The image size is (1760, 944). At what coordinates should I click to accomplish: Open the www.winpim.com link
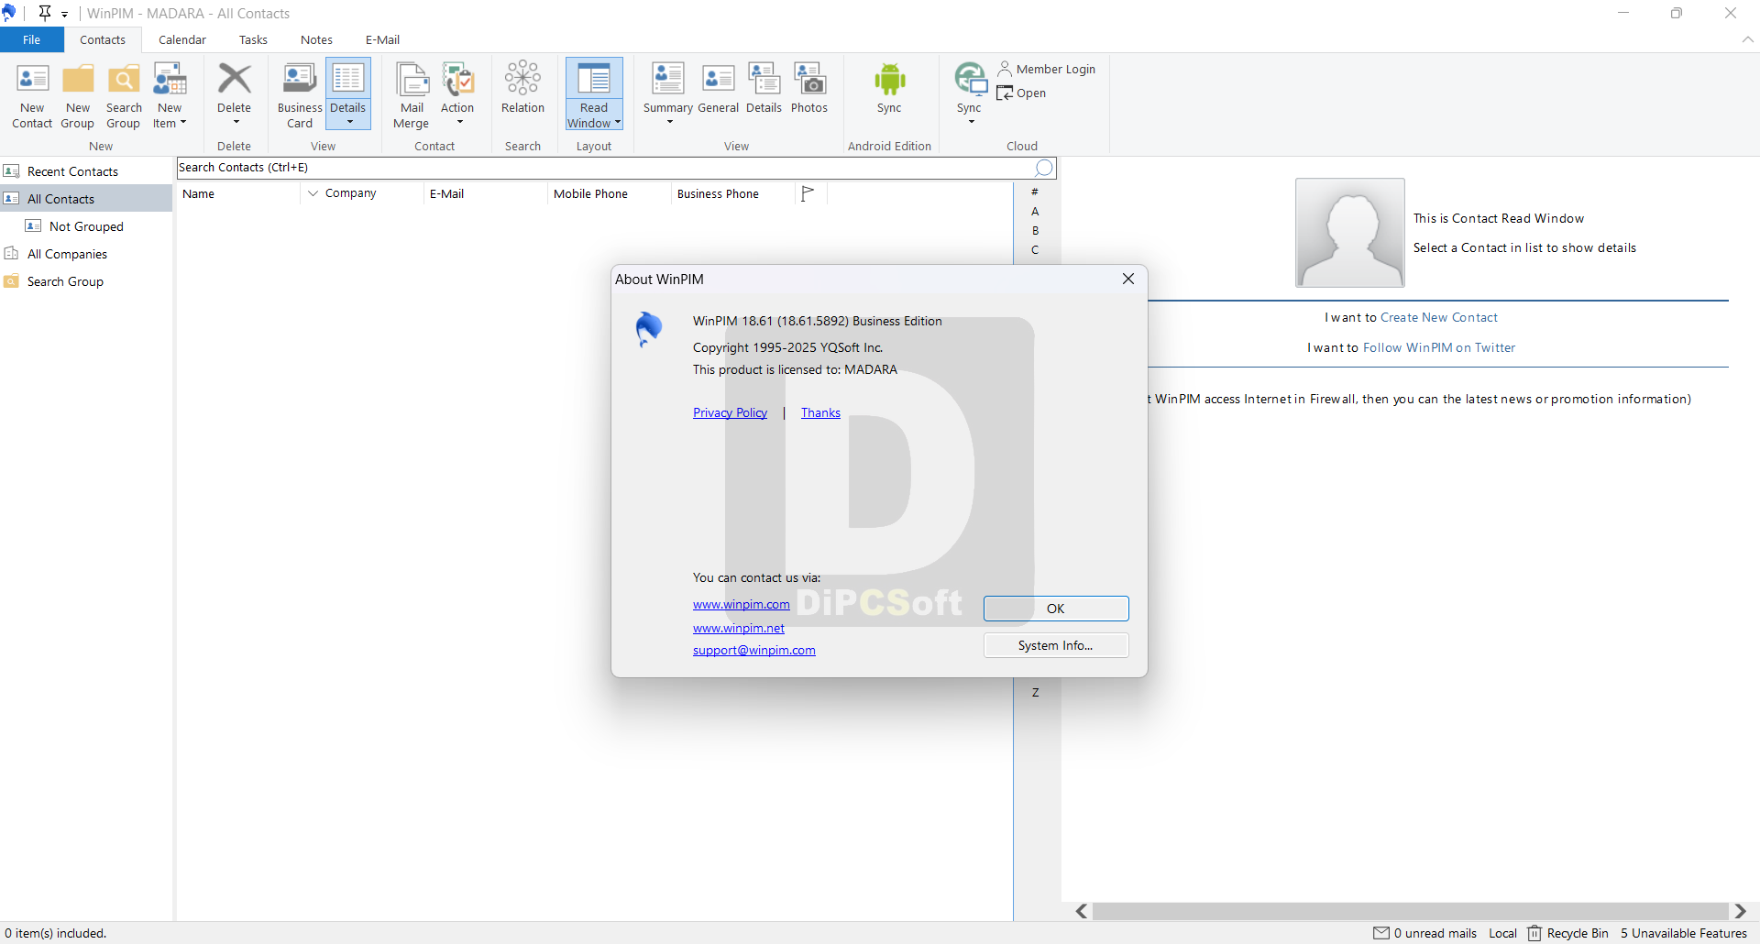741,604
